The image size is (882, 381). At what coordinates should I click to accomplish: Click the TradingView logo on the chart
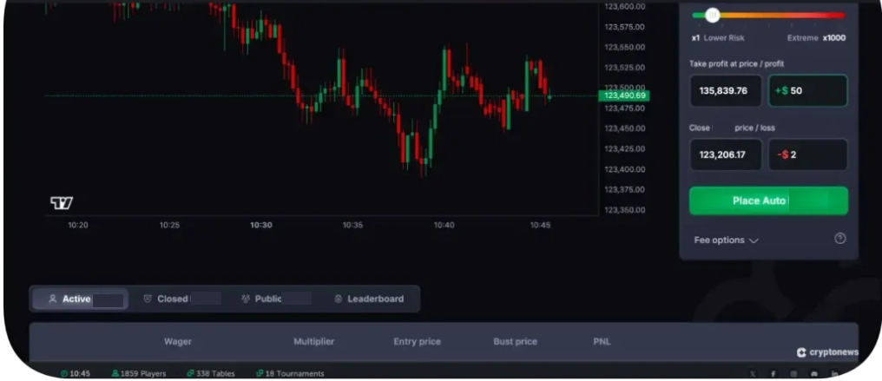pos(62,203)
